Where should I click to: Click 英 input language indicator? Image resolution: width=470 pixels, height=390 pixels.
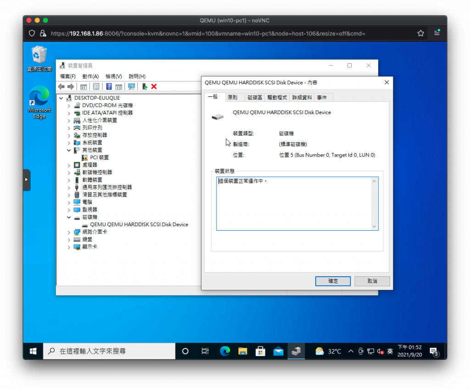pyautogui.click(x=390, y=351)
